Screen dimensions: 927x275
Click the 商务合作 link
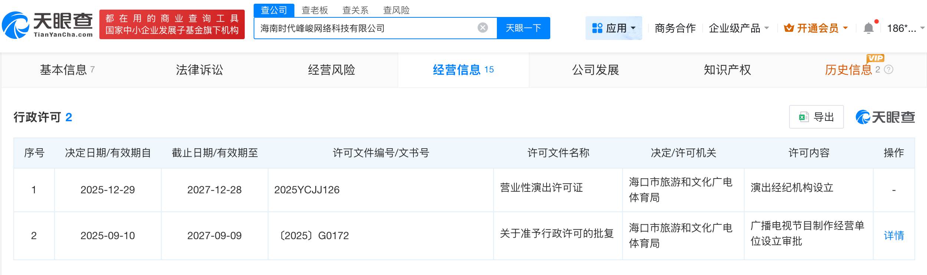pos(675,28)
